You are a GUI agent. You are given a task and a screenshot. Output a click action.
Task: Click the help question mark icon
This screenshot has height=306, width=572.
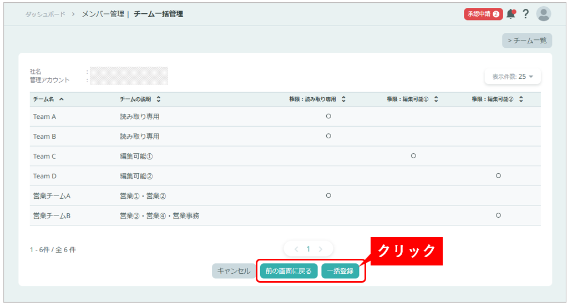(526, 14)
